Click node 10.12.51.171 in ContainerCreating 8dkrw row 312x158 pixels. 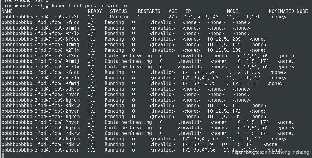pyautogui.click(x=252, y=133)
